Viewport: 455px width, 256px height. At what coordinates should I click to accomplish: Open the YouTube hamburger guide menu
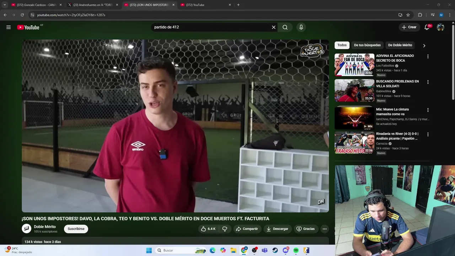(x=9, y=27)
